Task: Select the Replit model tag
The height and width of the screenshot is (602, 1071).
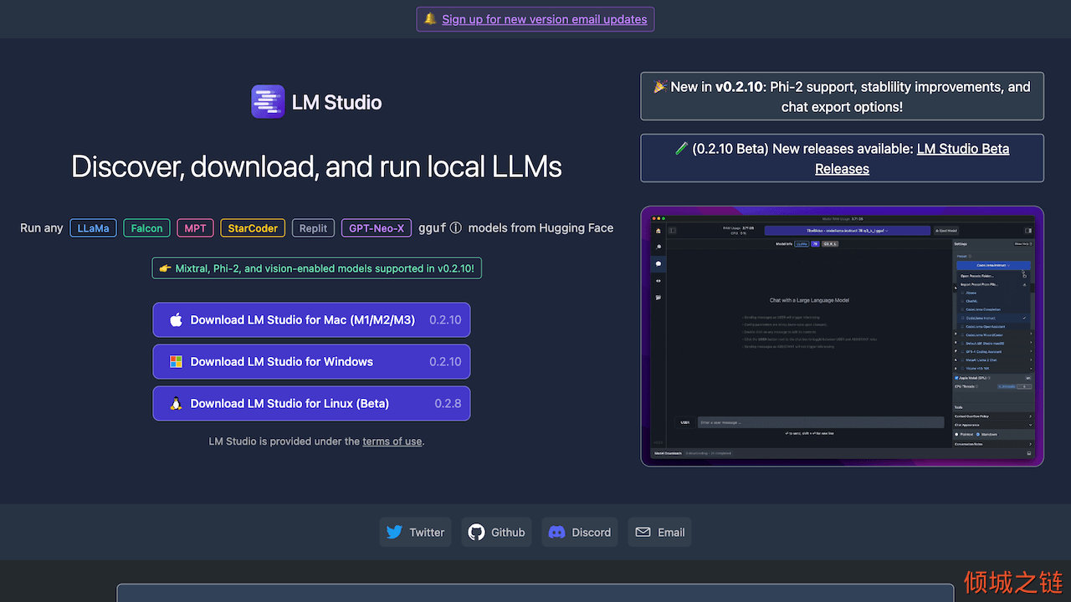Action: (x=314, y=227)
